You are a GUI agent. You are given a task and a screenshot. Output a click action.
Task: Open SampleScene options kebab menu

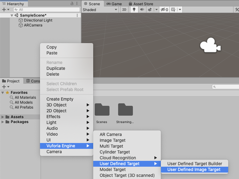(x=77, y=15)
